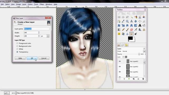Viewport: 169px width, 95px height.
Task: Select the Scissors Select tool
Action: point(140,17)
